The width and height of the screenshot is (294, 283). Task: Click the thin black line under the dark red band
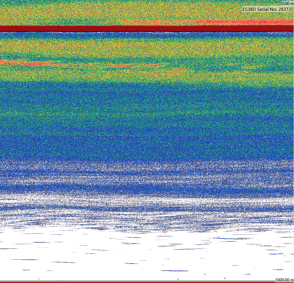[x=147, y=32]
